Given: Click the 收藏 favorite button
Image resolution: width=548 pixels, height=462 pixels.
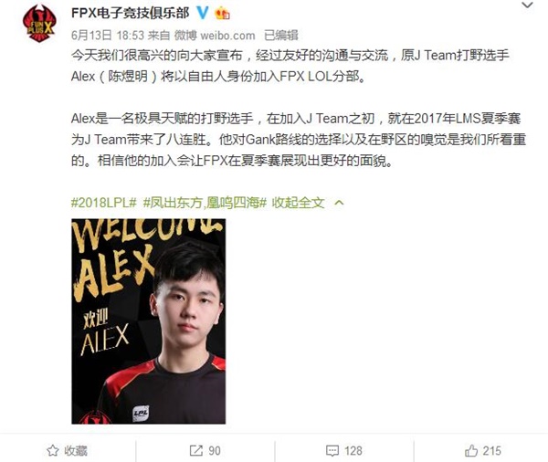Looking at the screenshot, I should click(x=67, y=450).
